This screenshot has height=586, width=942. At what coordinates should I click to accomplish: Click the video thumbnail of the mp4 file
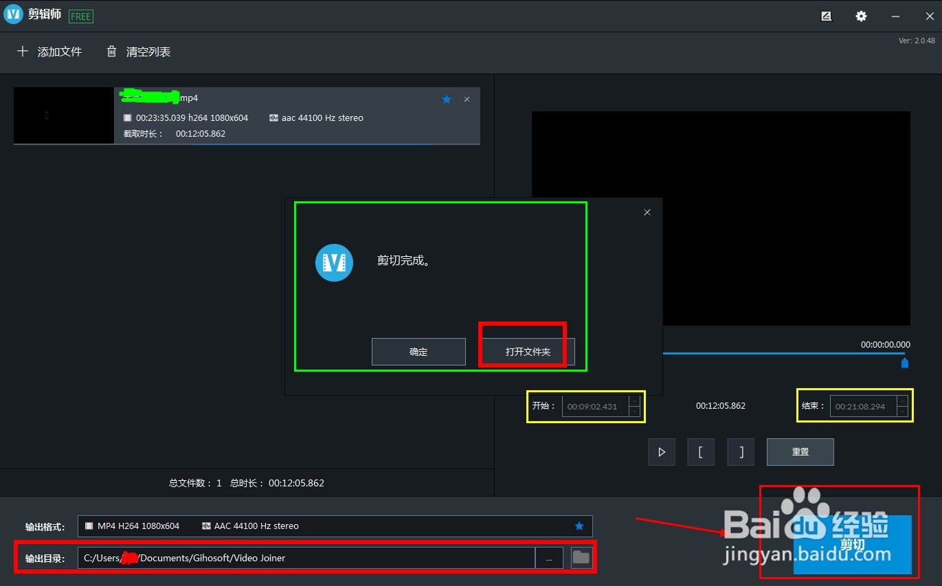point(64,115)
